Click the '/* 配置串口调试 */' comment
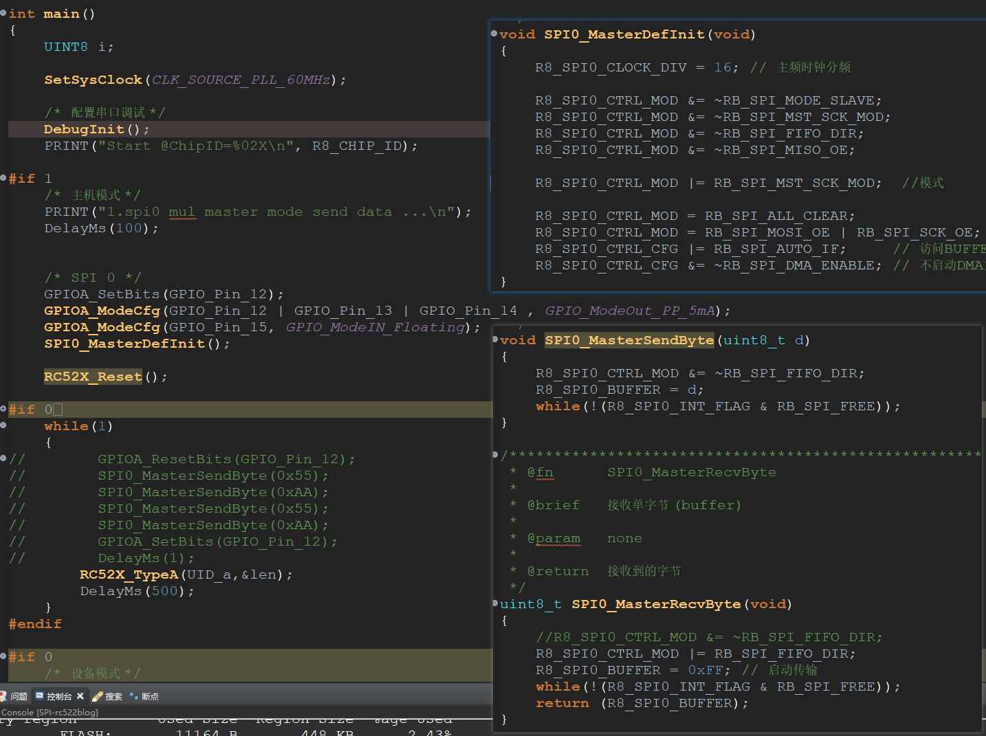Screen dimensions: 986x736 (x=105, y=113)
